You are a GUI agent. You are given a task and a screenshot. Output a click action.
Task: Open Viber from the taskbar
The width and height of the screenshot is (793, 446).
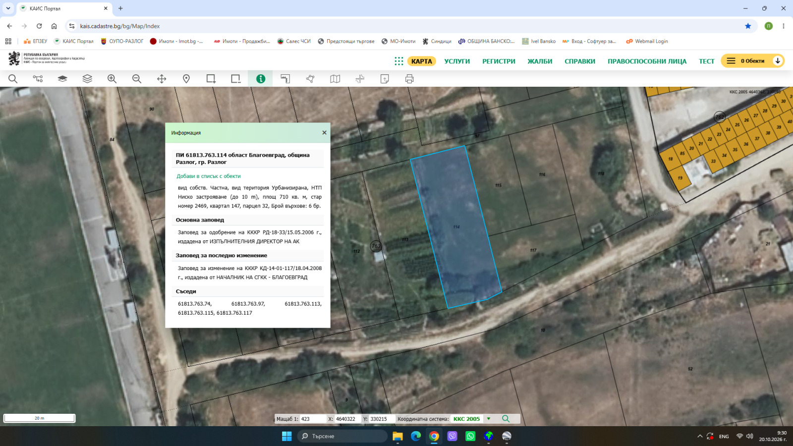452,436
